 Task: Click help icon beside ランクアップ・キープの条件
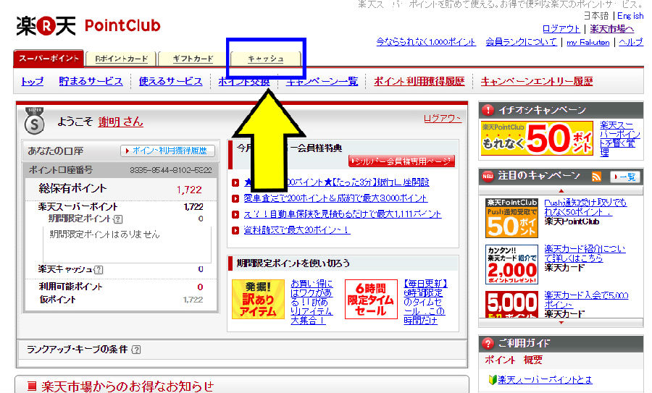136,350
